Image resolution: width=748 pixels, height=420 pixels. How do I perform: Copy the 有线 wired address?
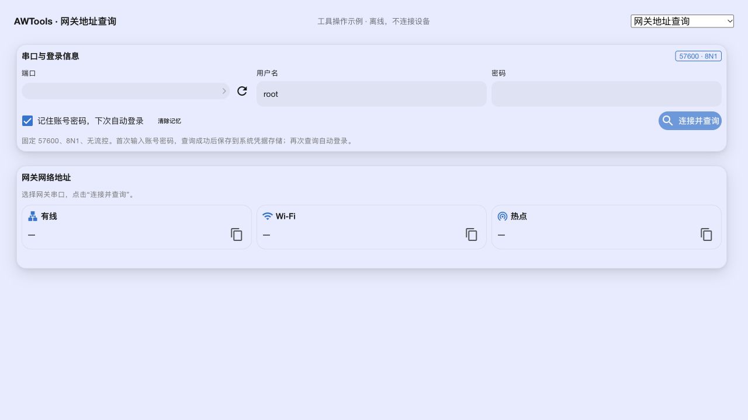click(237, 235)
